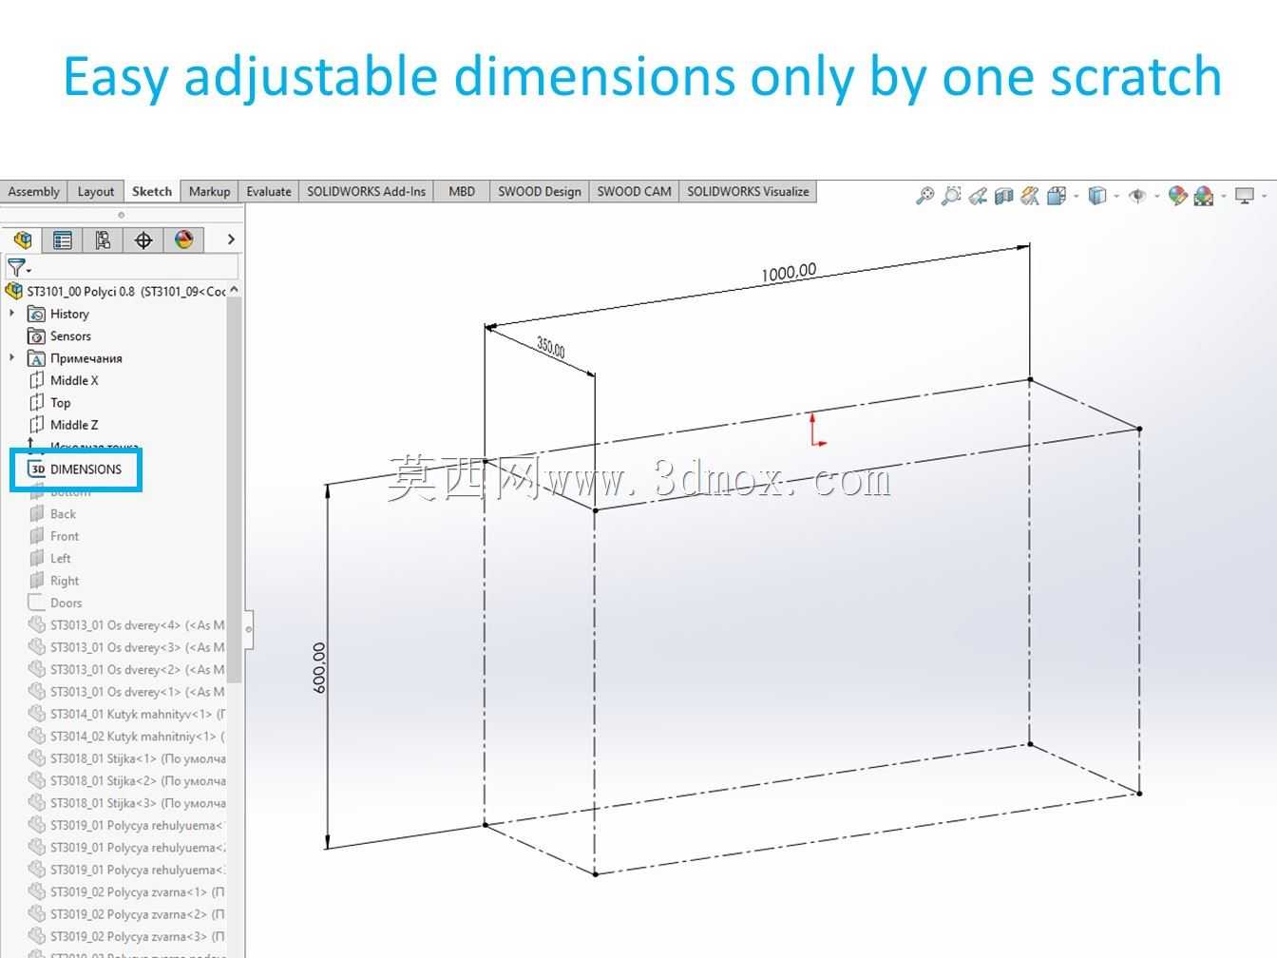Image resolution: width=1277 pixels, height=958 pixels.
Task: Select the Sketch tab
Action: pyautogui.click(x=152, y=191)
